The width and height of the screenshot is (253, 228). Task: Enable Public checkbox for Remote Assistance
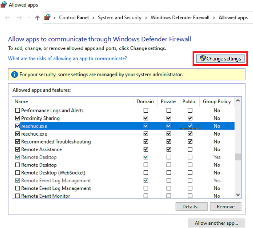coord(190,149)
